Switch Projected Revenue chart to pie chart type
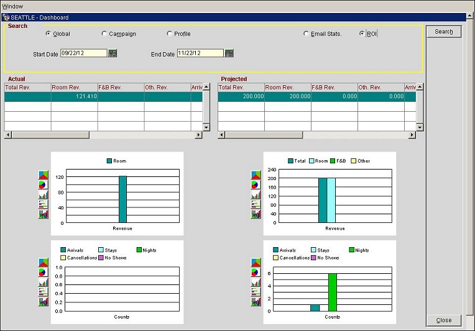475x331 pixels. [256, 184]
